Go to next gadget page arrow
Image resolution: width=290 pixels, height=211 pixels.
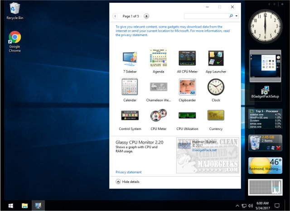point(146,16)
